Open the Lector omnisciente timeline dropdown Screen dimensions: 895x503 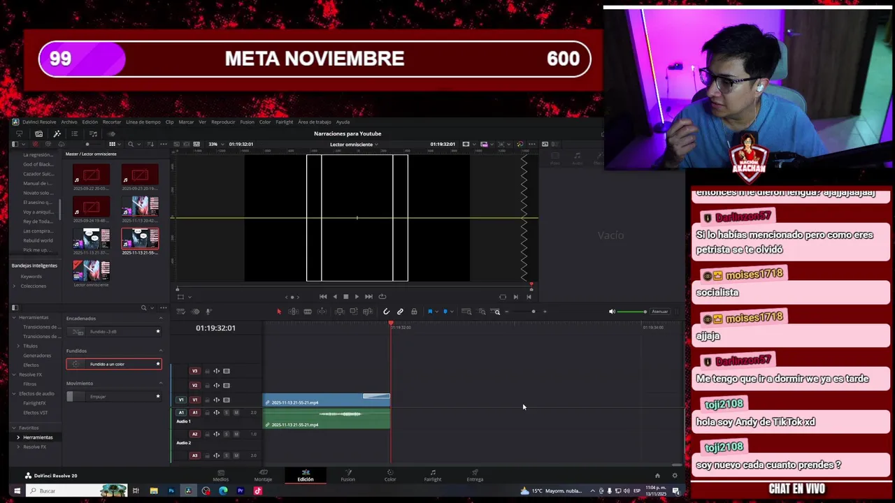354,145
